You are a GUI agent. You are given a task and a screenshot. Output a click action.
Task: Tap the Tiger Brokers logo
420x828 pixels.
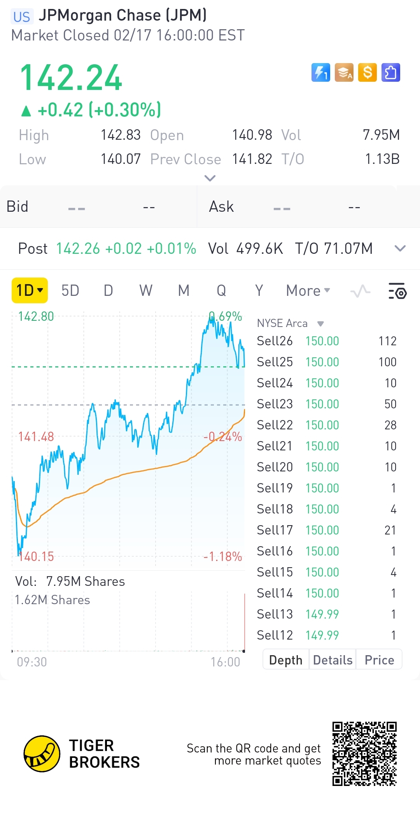pos(42,754)
